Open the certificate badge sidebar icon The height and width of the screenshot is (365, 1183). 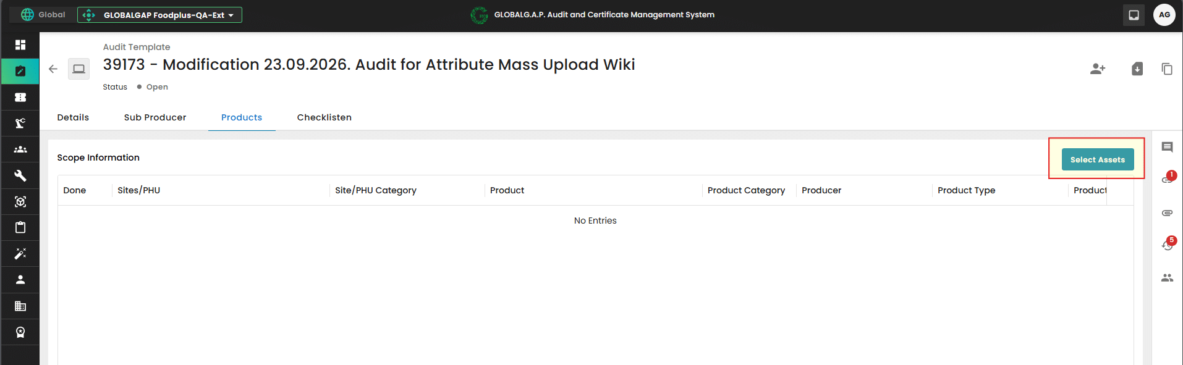[x=20, y=332]
